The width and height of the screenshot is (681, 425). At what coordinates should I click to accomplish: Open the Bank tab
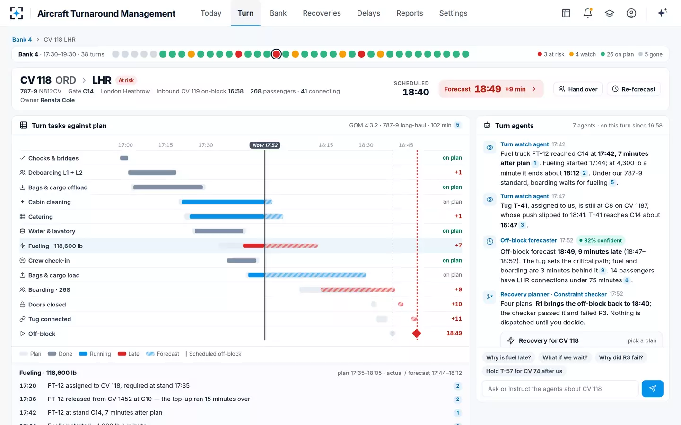coord(278,13)
